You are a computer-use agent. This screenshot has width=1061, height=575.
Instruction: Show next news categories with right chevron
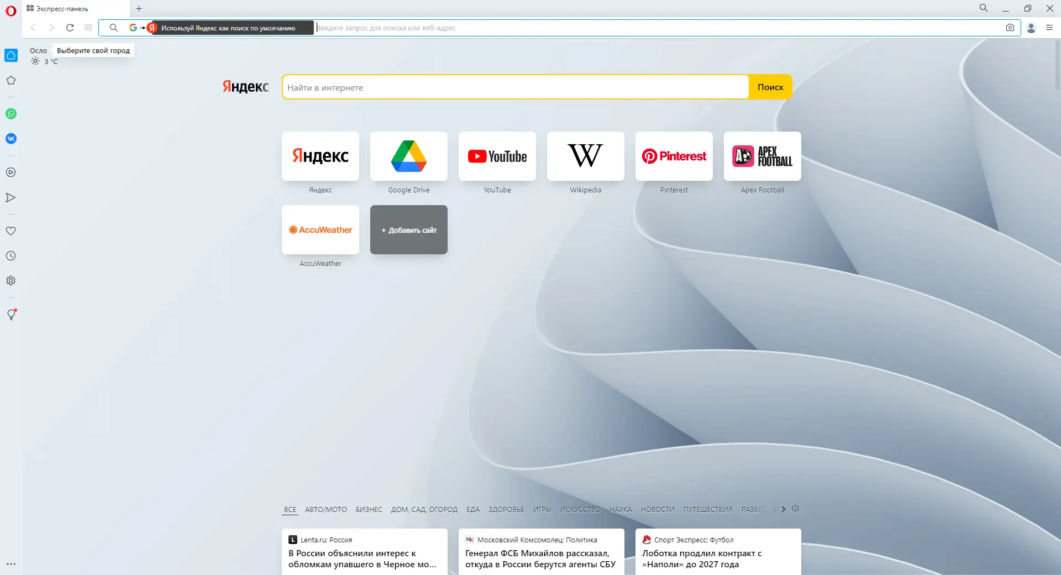(x=784, y=509)
